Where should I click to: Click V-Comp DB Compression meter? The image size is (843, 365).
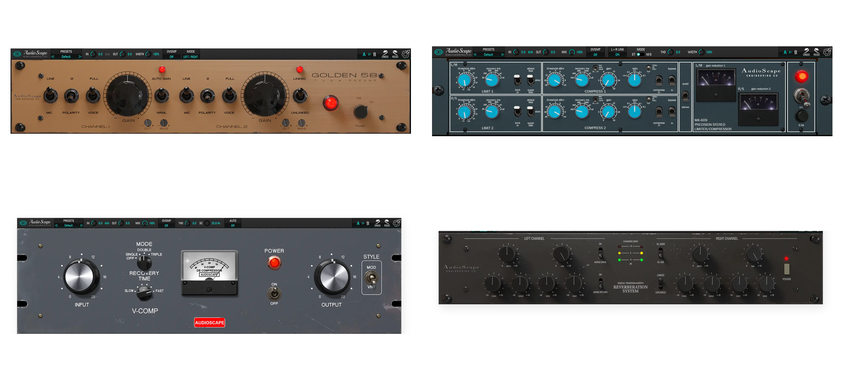tap(209, 272)
